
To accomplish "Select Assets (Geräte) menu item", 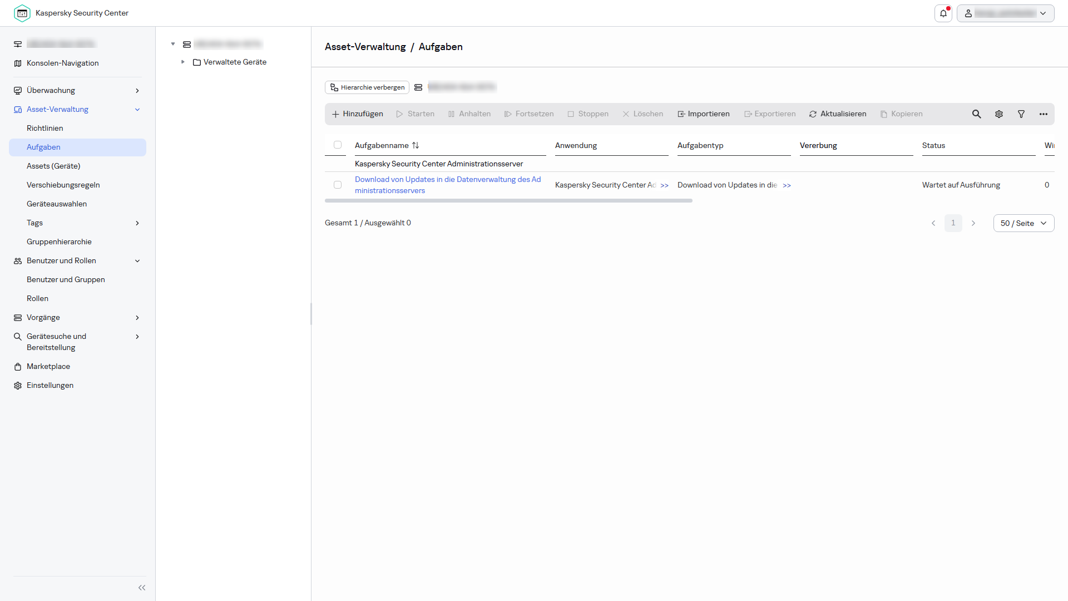I will pos(53,166).
